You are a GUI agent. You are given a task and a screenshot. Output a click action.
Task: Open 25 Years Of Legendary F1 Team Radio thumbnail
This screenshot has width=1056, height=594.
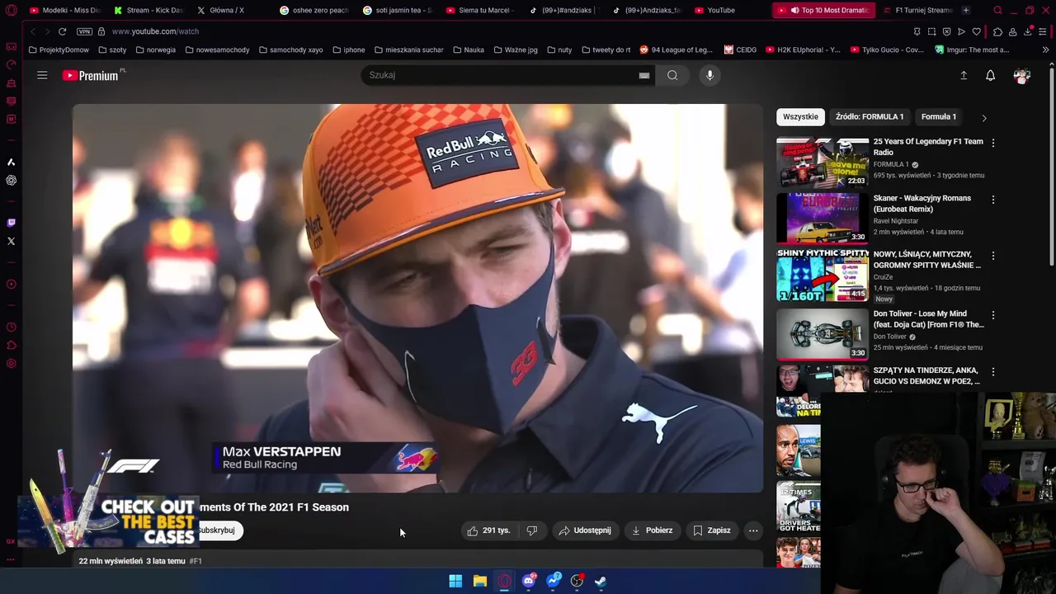tap(823, 162)
